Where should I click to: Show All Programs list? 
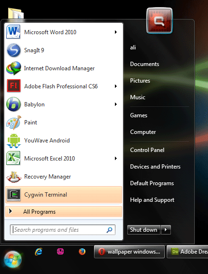point(64,212)
